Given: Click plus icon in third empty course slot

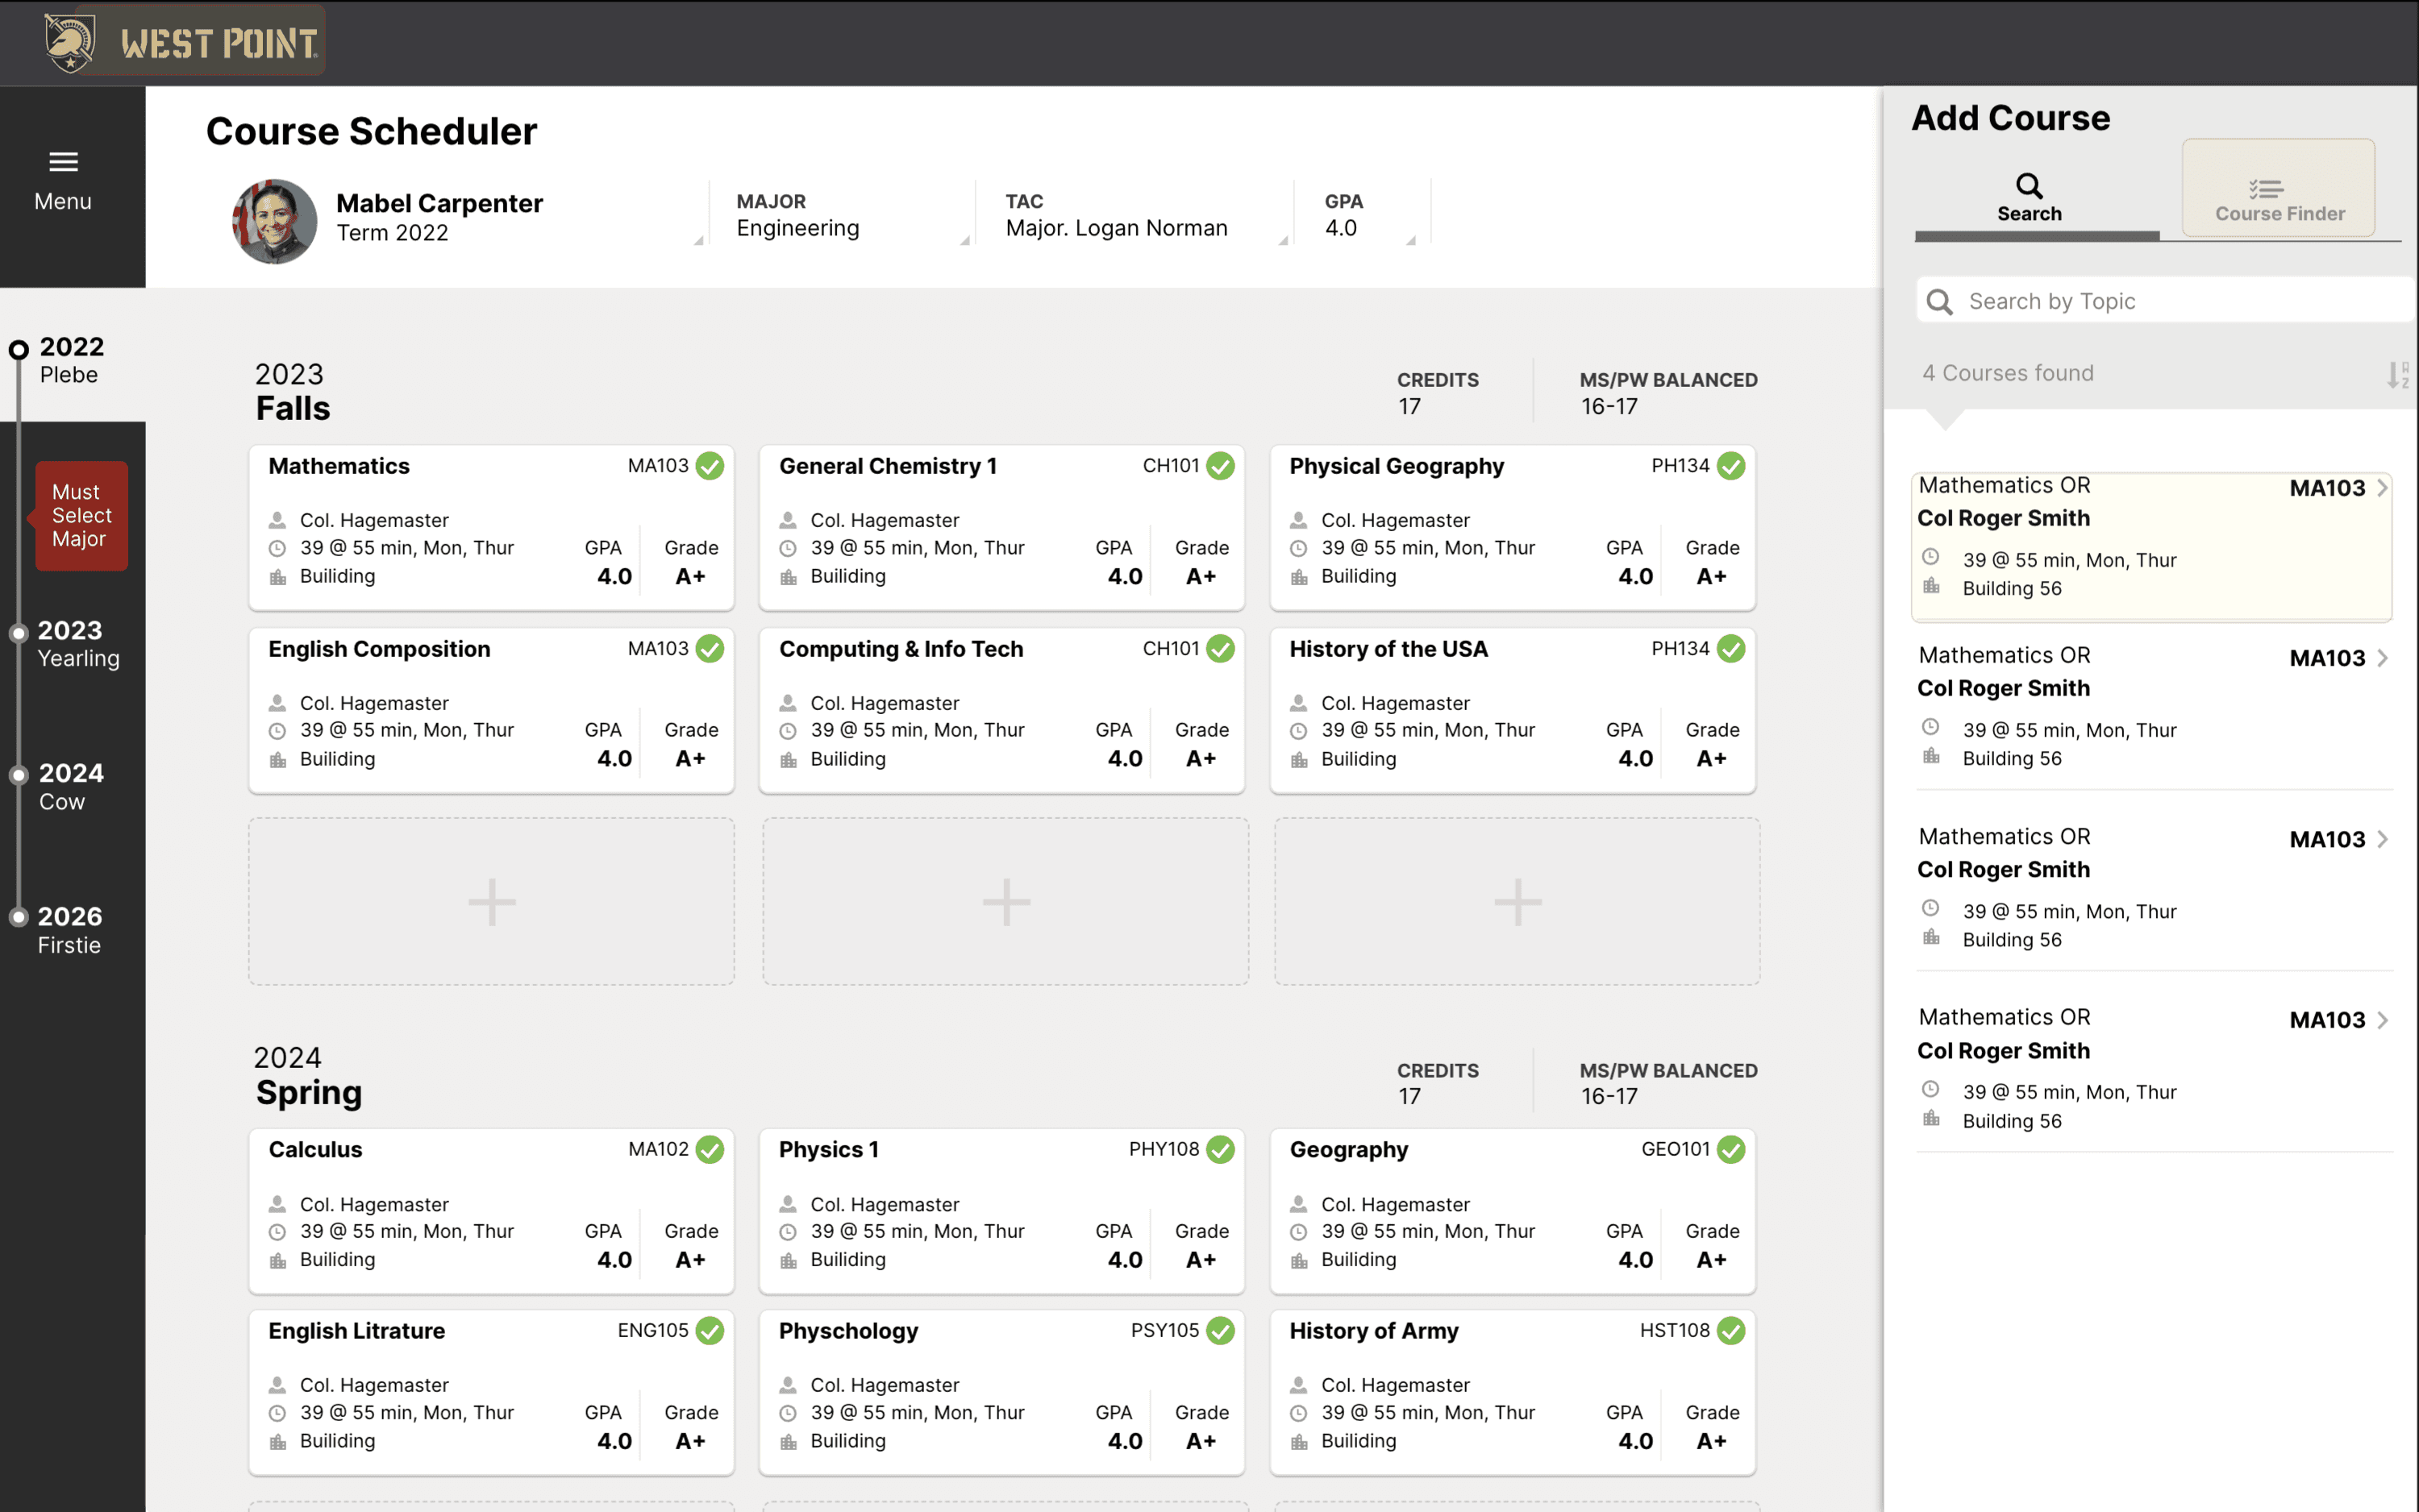Looking at the screenshot, I should tap(1517, 901).
